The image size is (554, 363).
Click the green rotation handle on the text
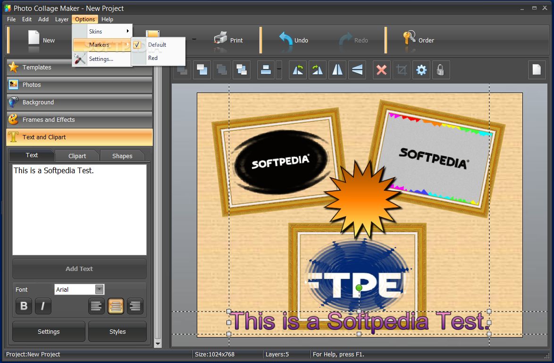click(x=359, y=288)
